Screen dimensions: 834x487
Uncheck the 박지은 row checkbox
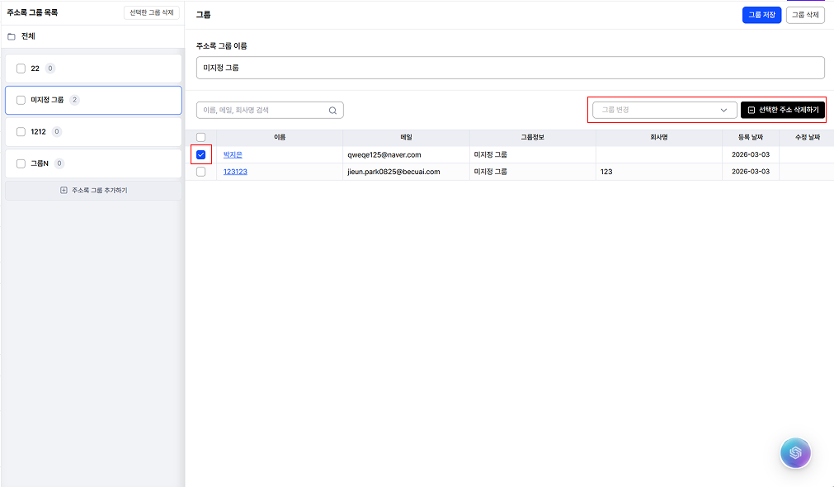coord(200,155)
